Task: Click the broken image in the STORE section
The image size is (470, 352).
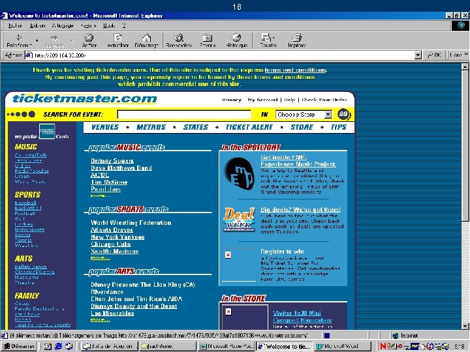Action: click(x=228, y=312)
